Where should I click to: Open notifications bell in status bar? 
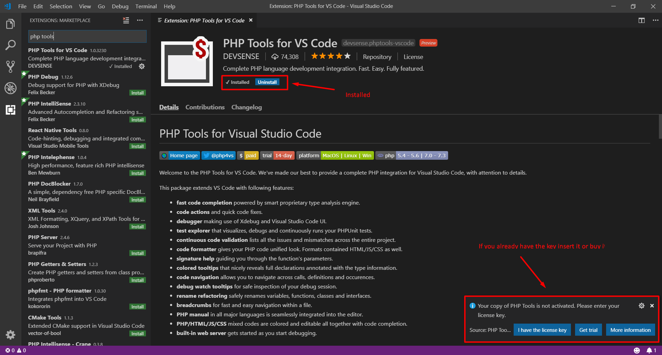(651, 350)
